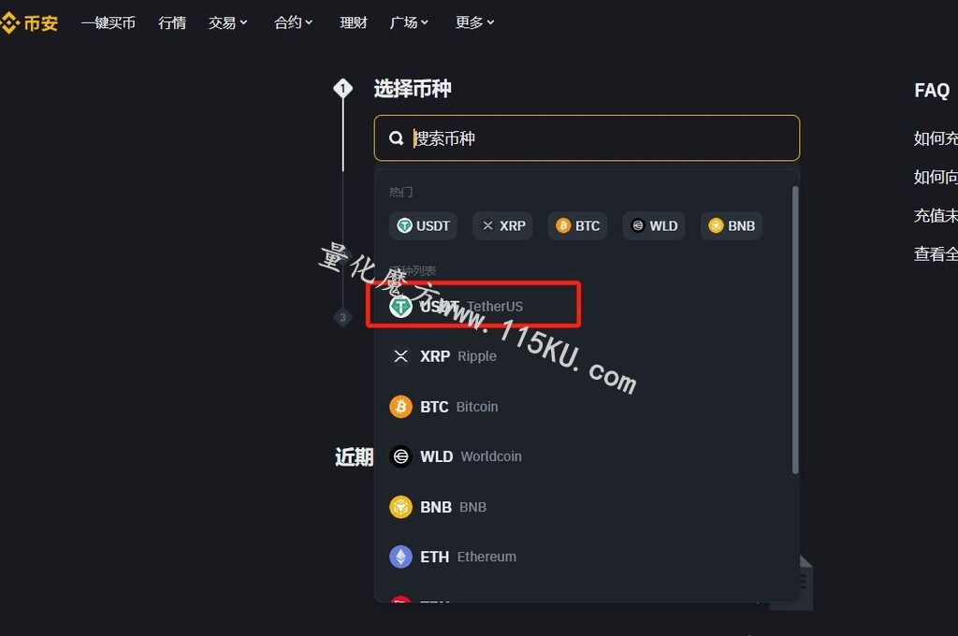This screenshot has height=636, width=958.
Task: Select the USDT chip in hot coins
Action: coord(424,226)
